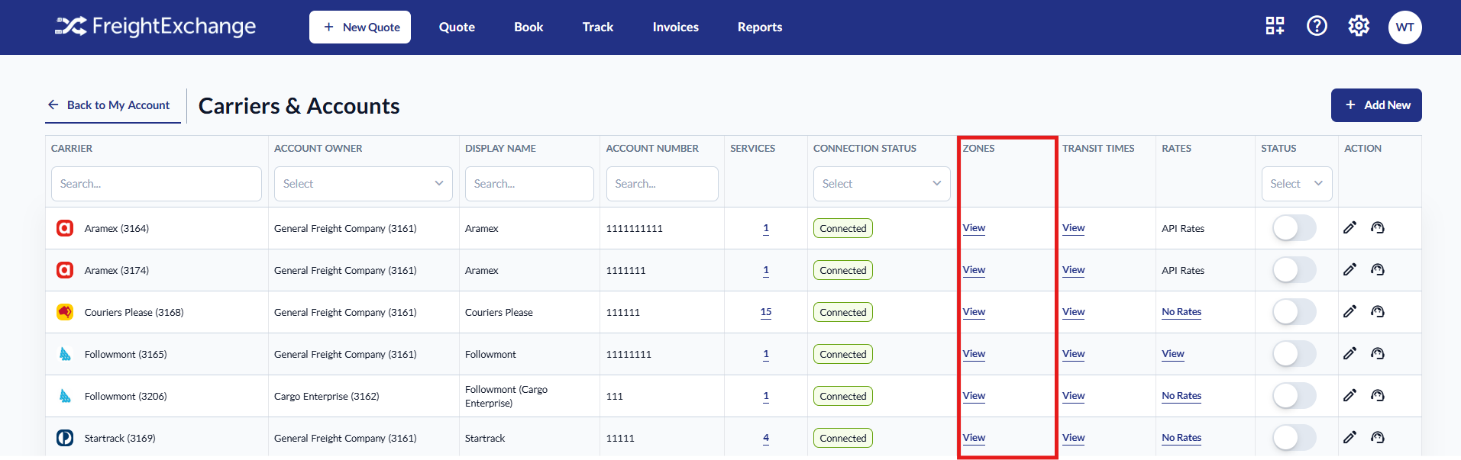Open services count 4 for Startrack
This screenshot has height=460, width=1461.
pos(766,438)
